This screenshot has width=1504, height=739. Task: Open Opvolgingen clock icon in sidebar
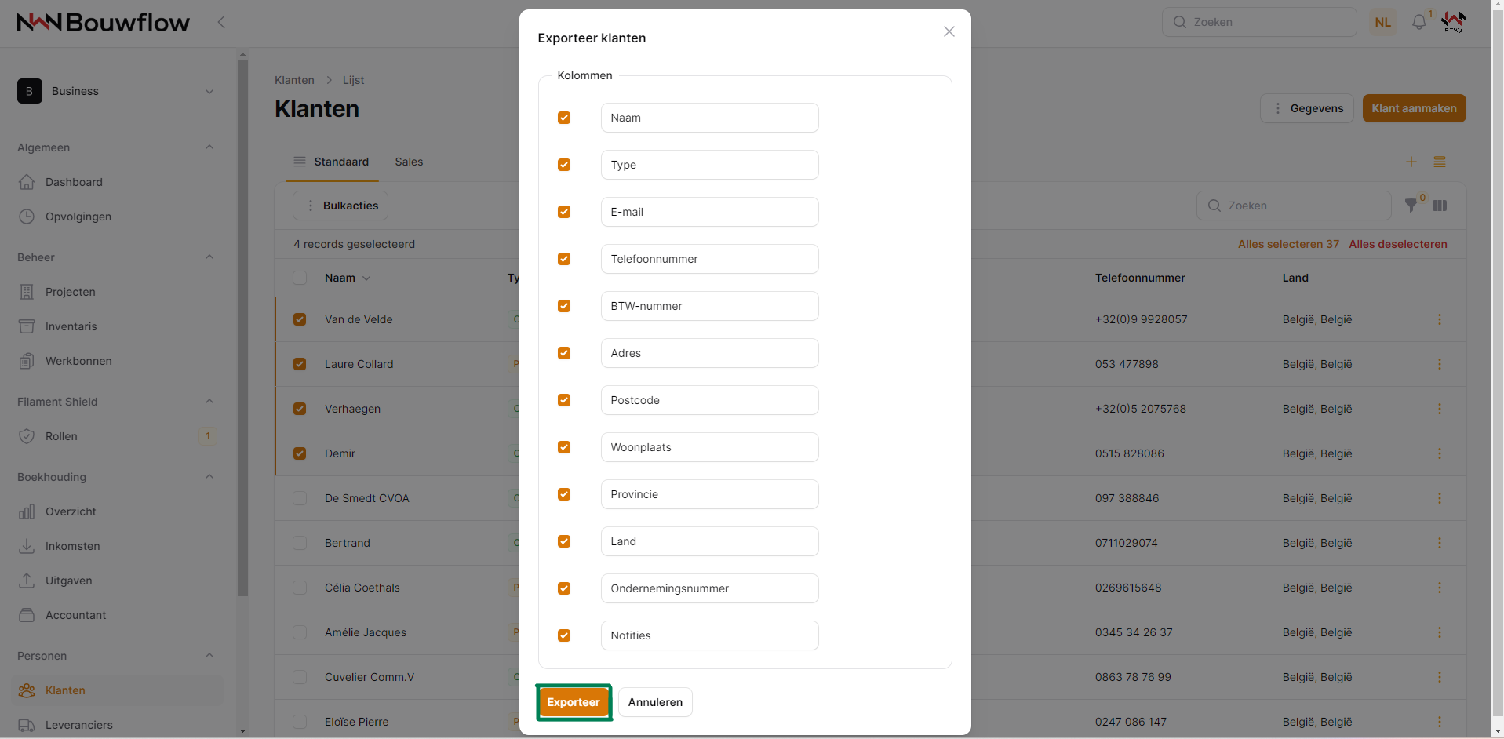27,217
